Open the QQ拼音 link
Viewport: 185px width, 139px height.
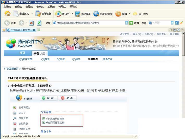(x=45, y=59)
